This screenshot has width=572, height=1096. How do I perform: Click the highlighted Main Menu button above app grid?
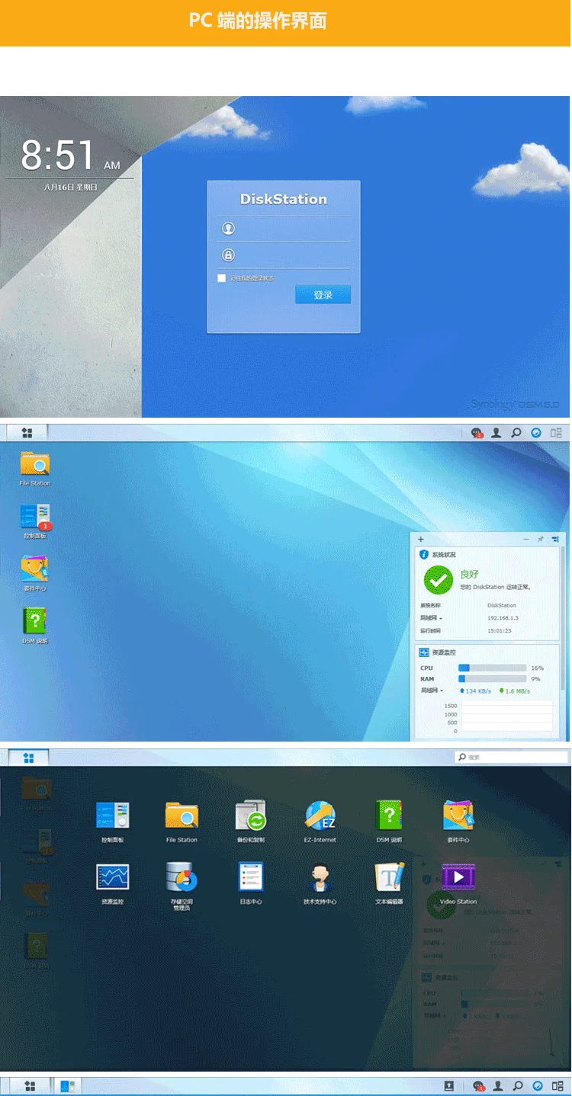(28, 758)
